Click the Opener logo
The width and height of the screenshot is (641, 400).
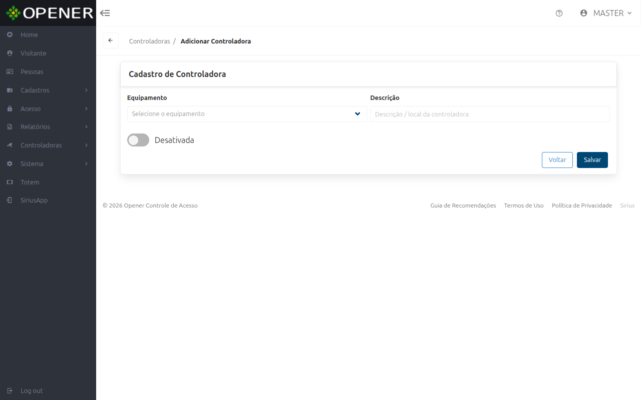pos(50,13)
